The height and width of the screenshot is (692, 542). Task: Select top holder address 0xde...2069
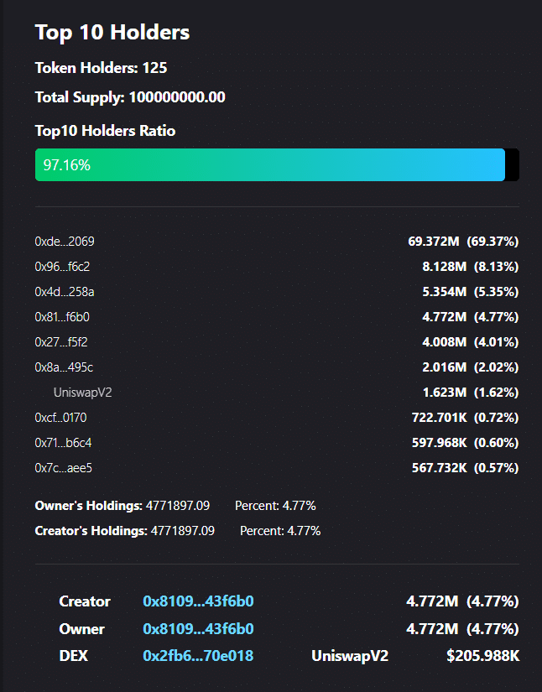point(65,242)
